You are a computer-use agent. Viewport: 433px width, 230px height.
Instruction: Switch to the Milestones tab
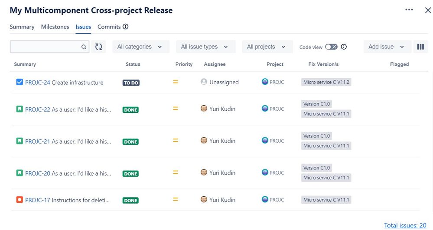click(x=55, y=27)
